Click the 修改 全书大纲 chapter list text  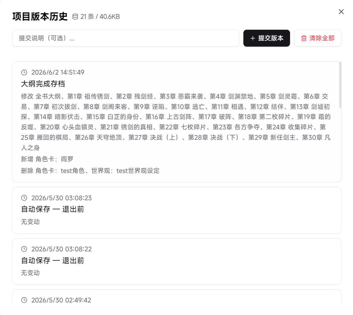point(176,122)
